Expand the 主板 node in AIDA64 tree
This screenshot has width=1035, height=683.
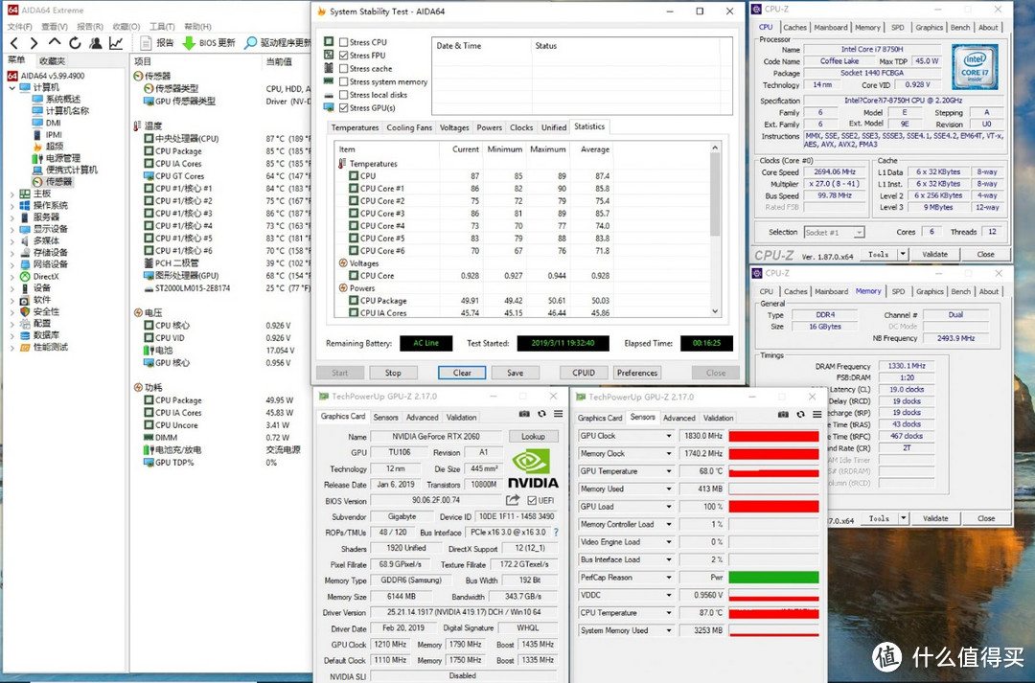[11, 194]
